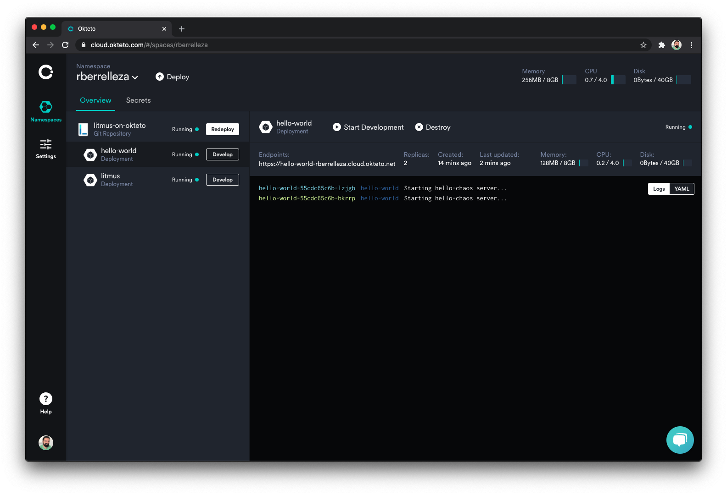Click the litmus deployment hexagon icon
727x495 pixels.
pyautogui.click(x=90, y=180)
